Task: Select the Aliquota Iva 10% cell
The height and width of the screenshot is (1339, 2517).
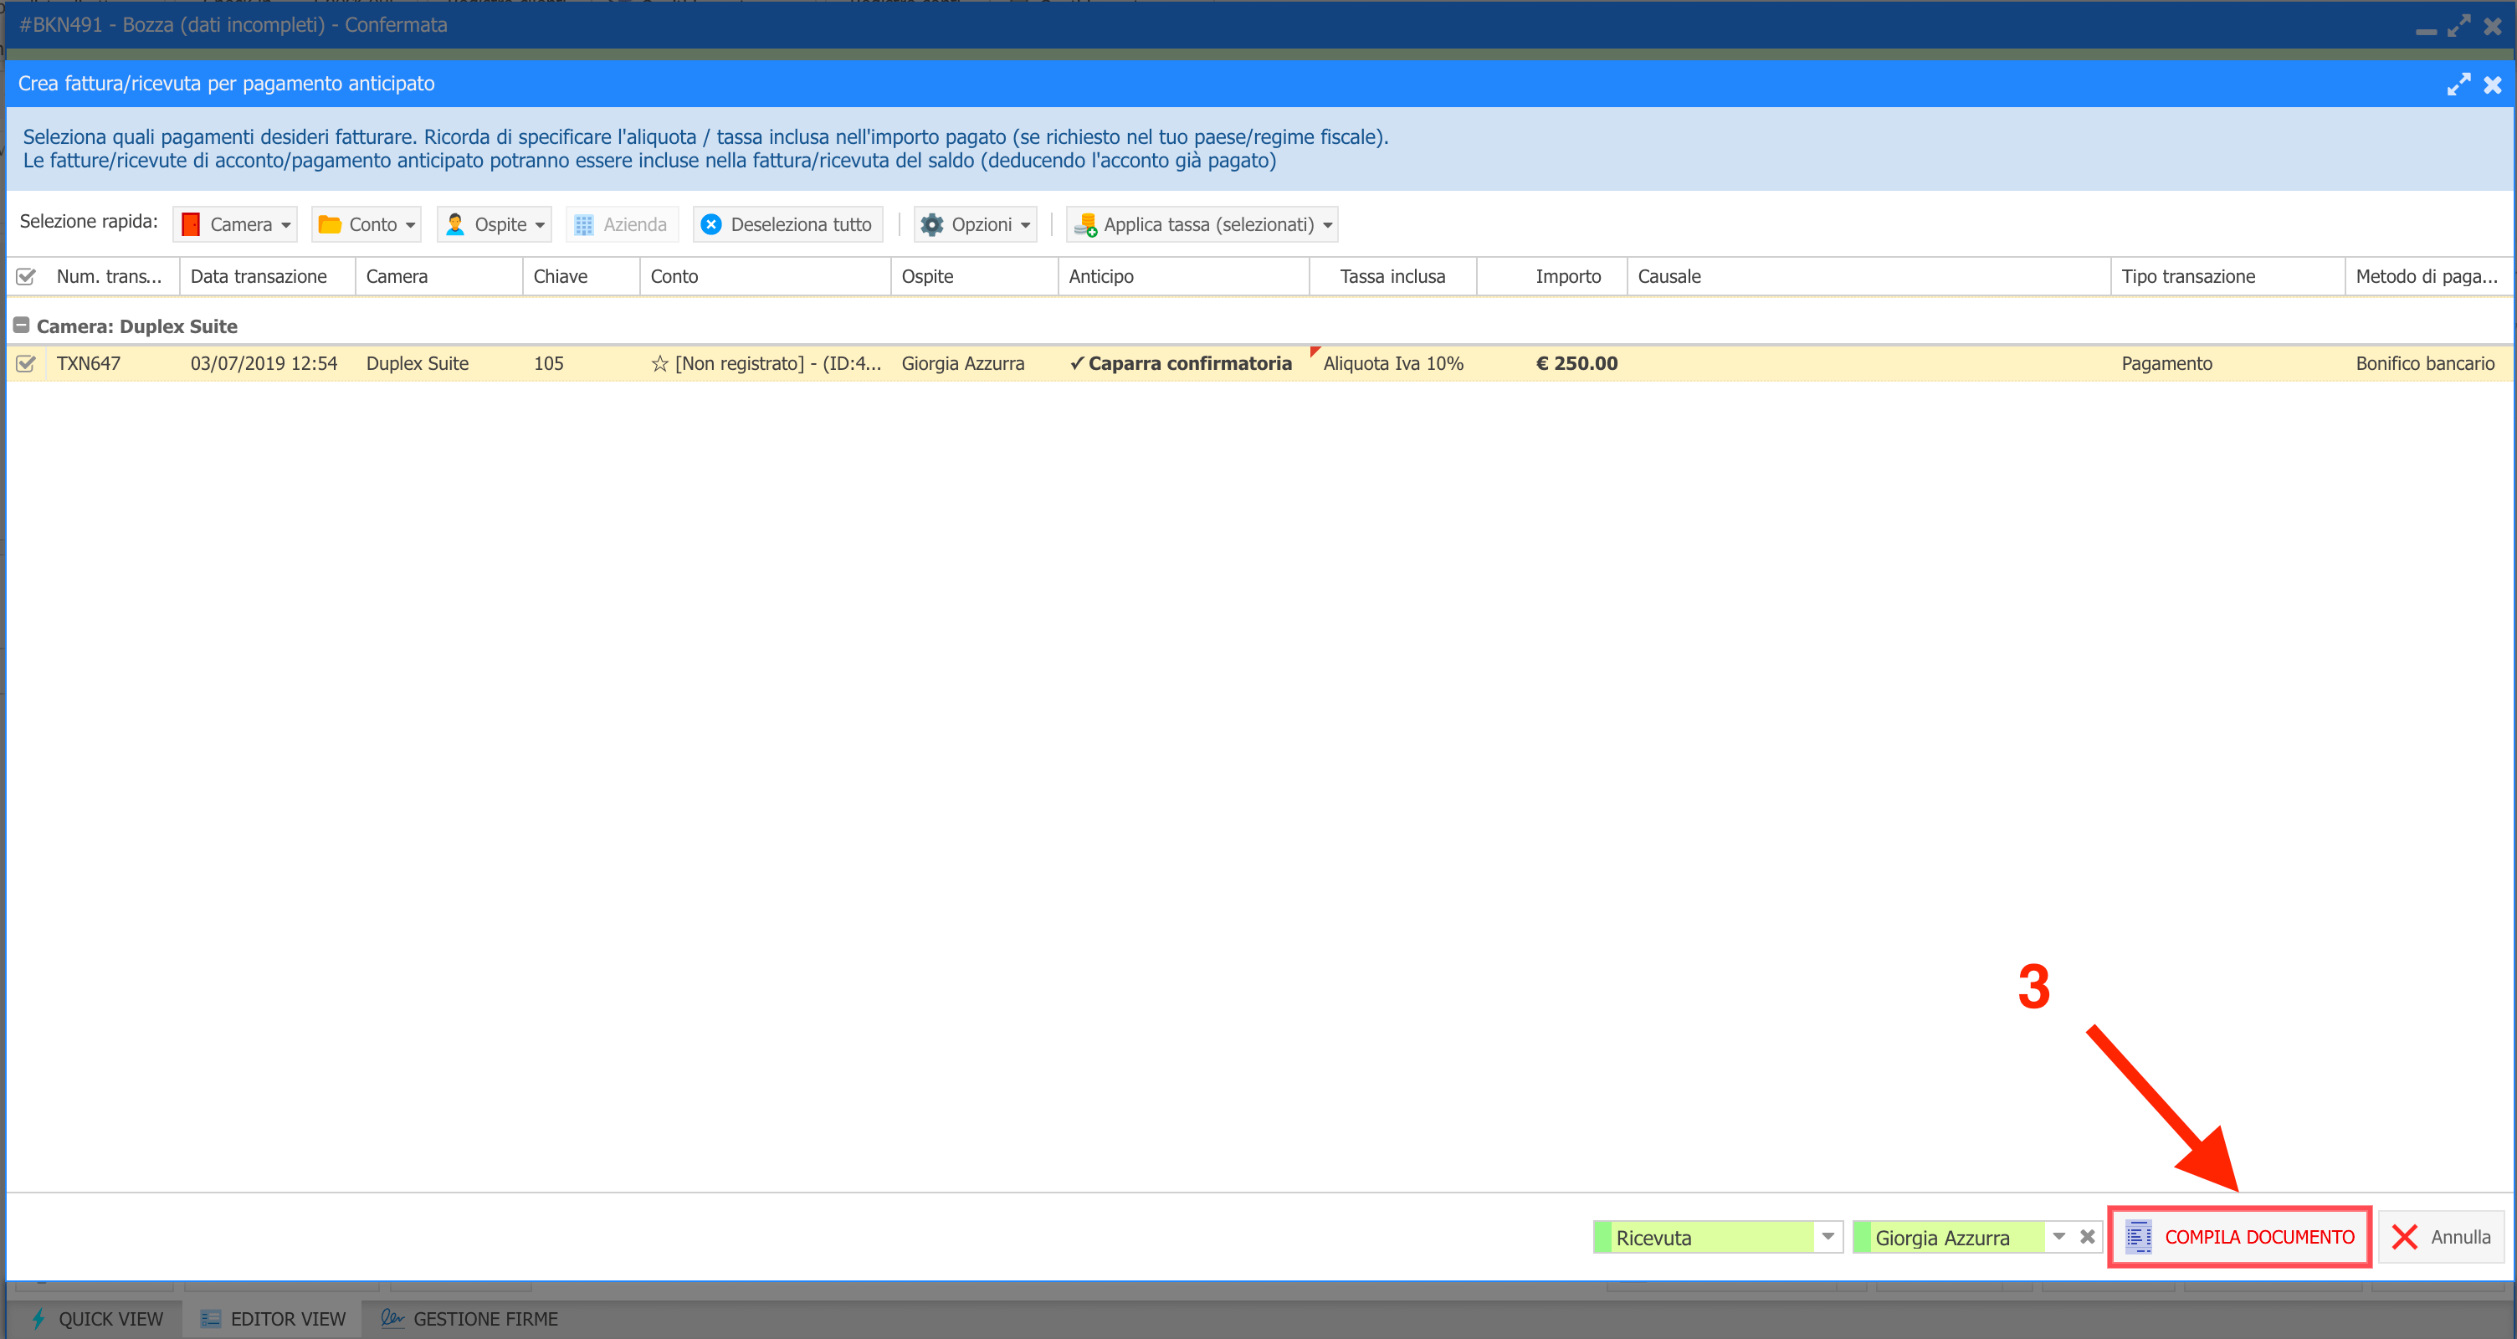Action: coord(1393,363)
